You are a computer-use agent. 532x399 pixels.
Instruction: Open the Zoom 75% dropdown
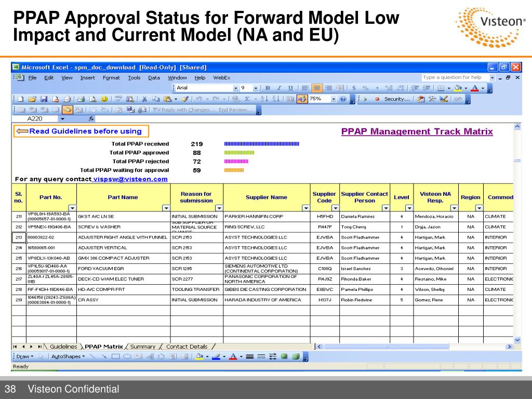click(334, 99)
